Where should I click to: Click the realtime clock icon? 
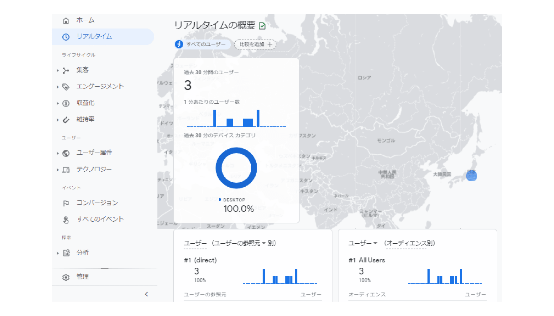[66, 37]
